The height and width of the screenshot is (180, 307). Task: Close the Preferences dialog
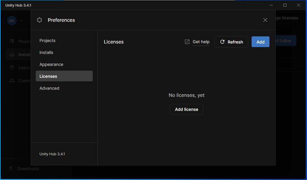pyautogui.click(x=265, y=20)
